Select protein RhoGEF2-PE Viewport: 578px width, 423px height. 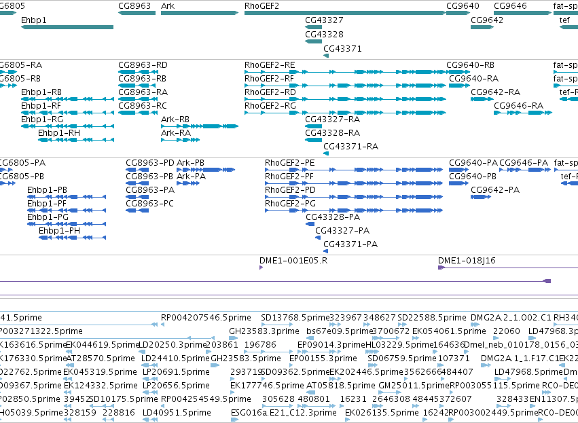pos(354,170)
